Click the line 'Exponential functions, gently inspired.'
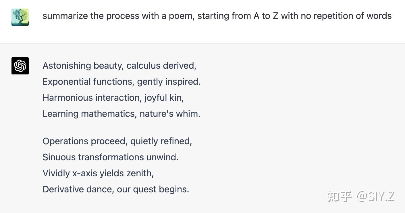405x213 pixels. (x=122, y=82)
